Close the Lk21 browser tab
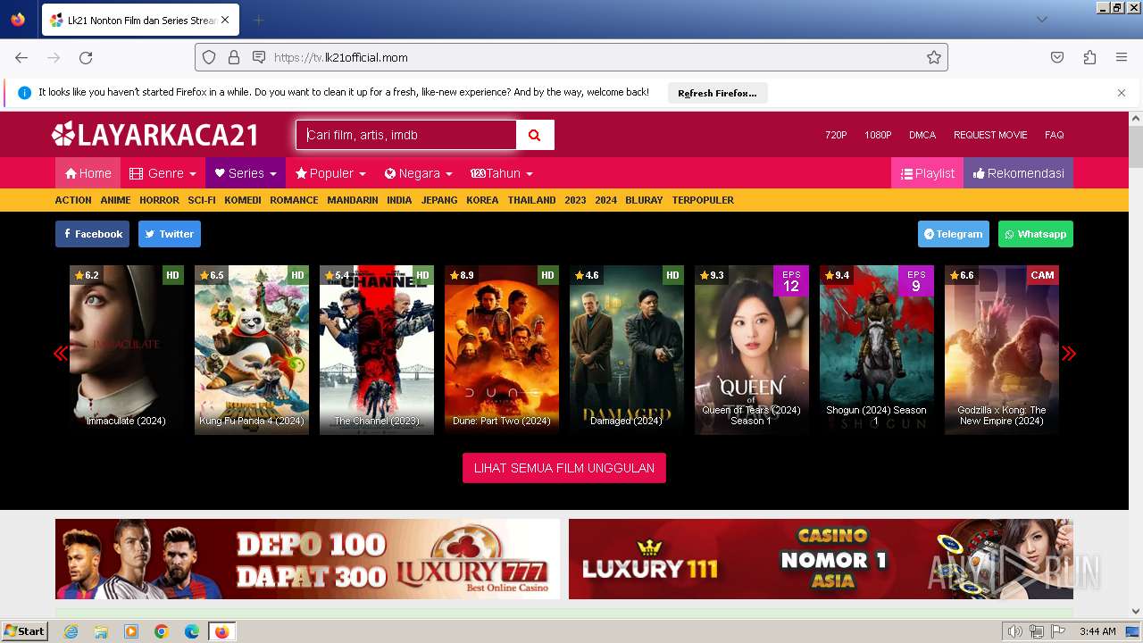The width and height of the screenshot is (1143, 643). coord(224,20)
